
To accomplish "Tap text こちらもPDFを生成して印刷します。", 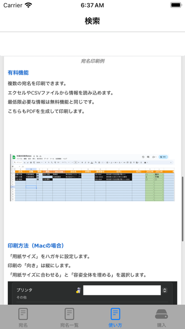I will 46,111.
